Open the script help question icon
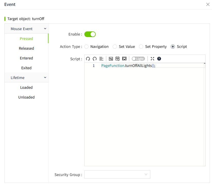The width and height of the screenshot is (212, 185). coord(159,59)
